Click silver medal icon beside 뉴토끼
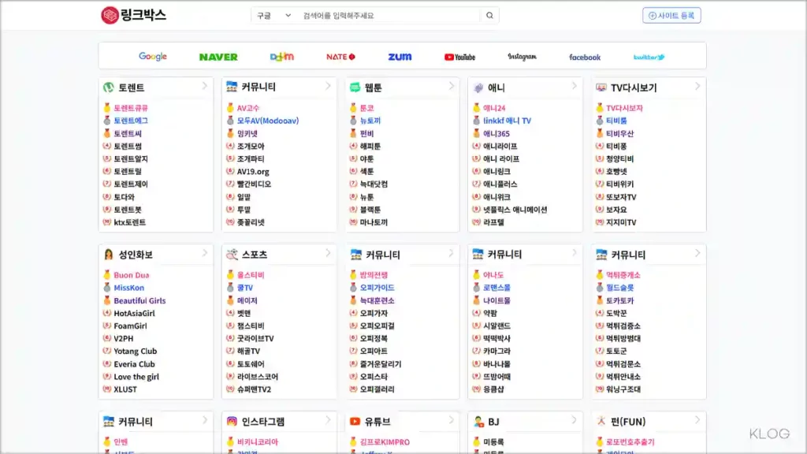 pyautogui.click(x=353, y=121)
